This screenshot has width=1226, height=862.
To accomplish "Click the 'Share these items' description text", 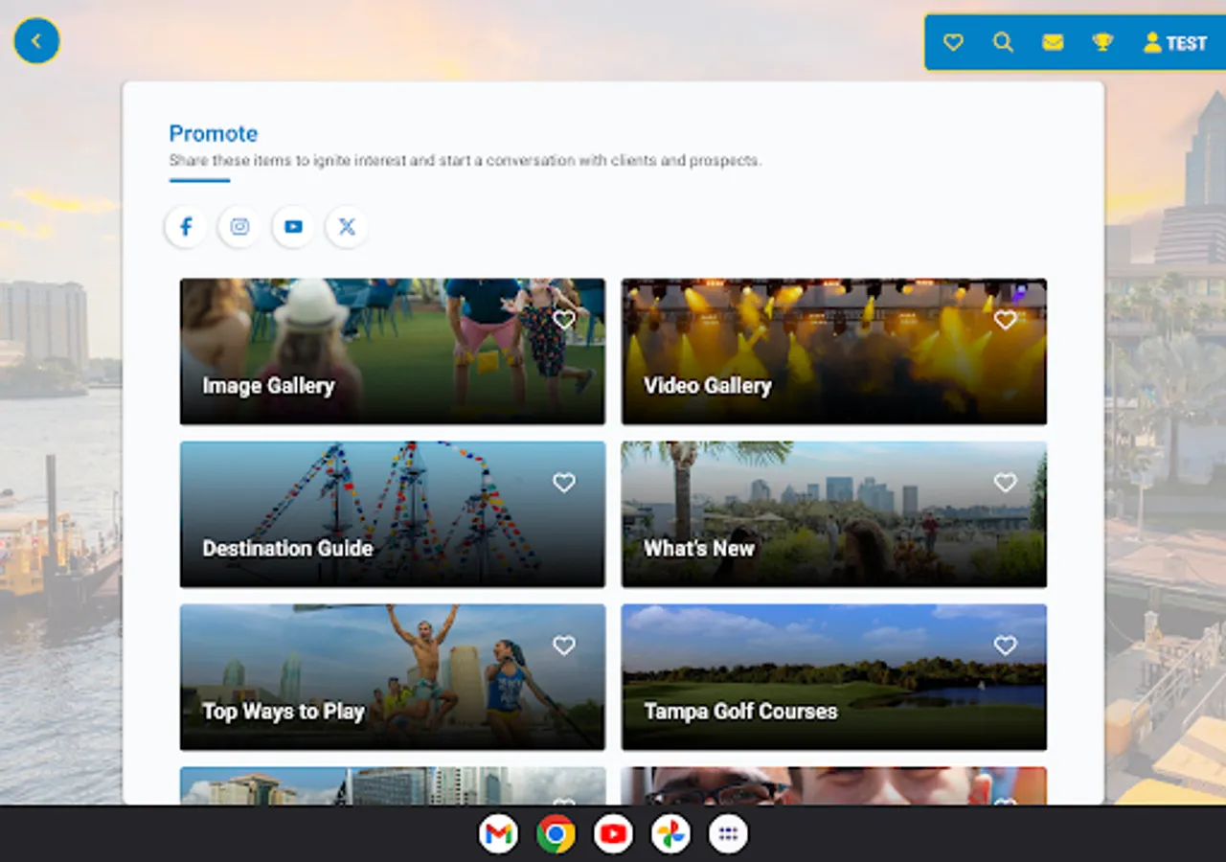I will 465,160.
